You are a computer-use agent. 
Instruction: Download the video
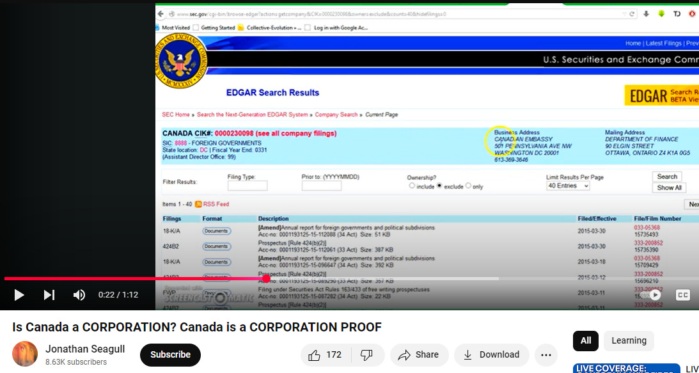[x=491, y=354]
